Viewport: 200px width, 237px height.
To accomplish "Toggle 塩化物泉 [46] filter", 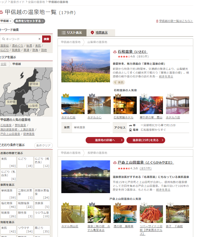I will click(x=8, y=205).
